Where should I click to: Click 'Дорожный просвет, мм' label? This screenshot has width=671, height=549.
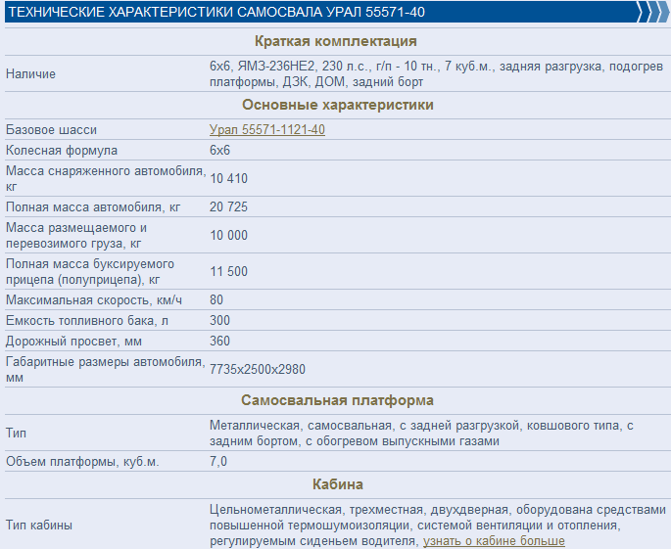click(73, 342)
